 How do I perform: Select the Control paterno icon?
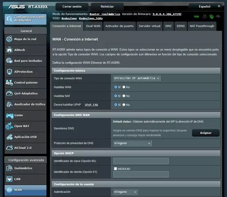tap(9, 83)
